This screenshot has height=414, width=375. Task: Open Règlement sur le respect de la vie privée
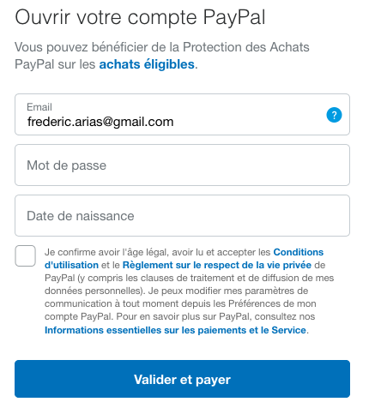coord(217,265)
